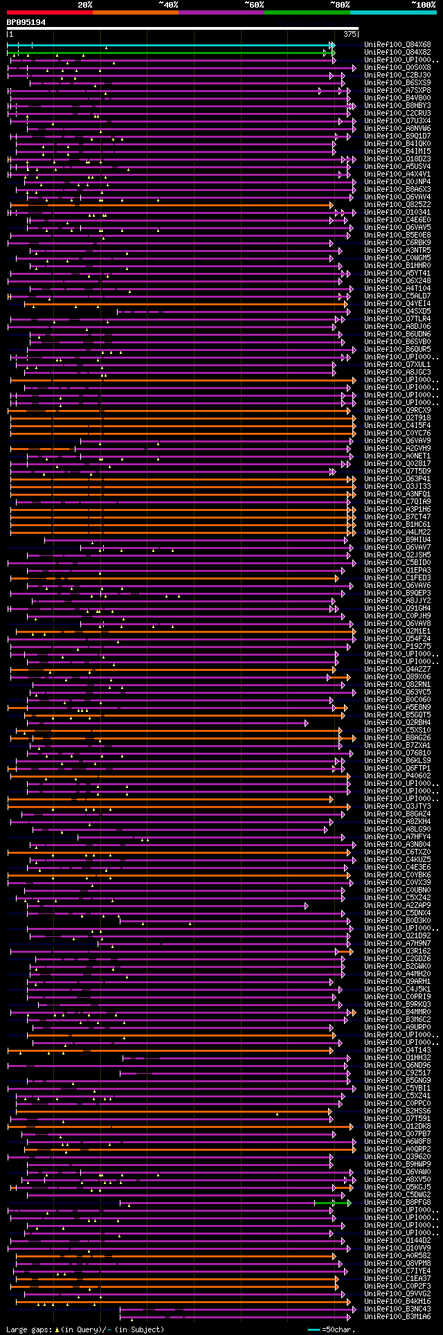Select the UniRef100_Q6VAV4 label

click(x=397, y=197)
